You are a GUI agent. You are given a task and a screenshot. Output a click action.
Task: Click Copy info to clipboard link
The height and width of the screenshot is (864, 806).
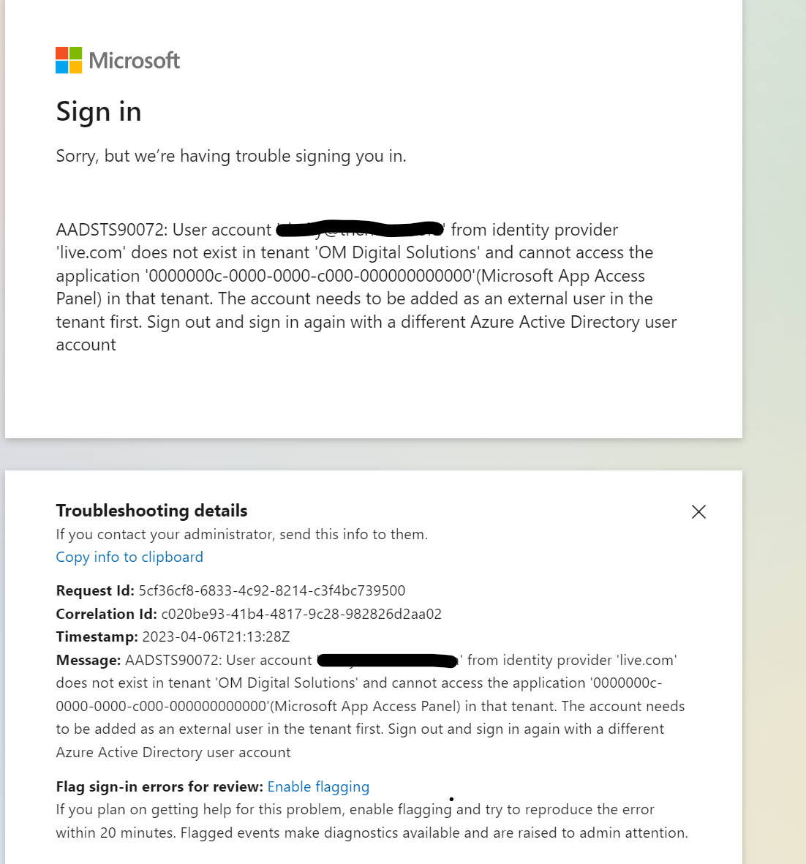pos(129,557)
